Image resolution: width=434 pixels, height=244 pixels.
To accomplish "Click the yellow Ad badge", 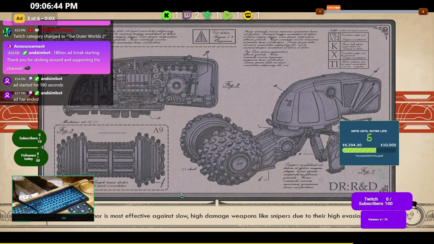I will point(19,18).
